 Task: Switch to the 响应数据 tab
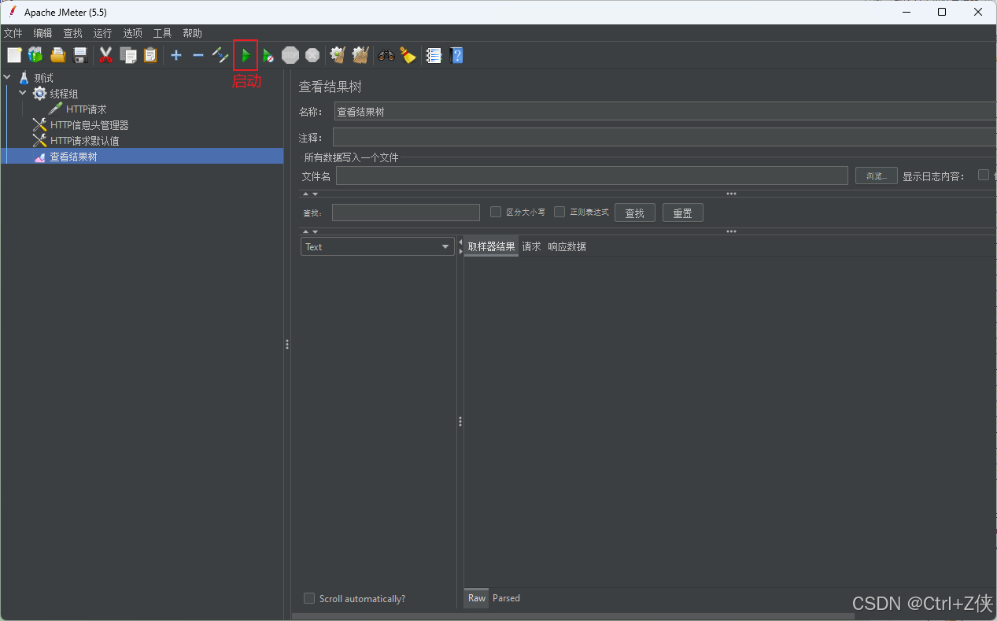tap(567, 247)
